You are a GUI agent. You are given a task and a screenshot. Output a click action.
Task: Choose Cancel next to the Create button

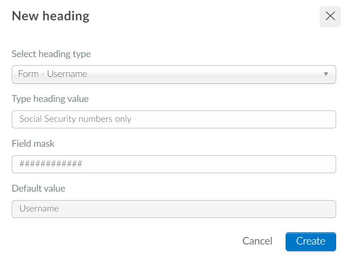tap(257, 241)
